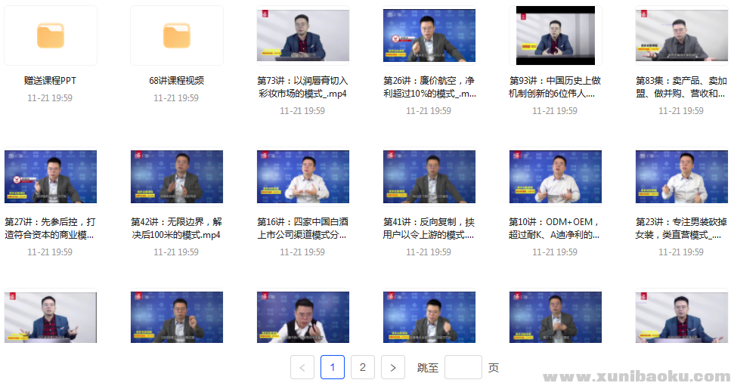Image resolution: width=734 pixels, height=386 pixels.
Task: Focus the 跳至 page number input field
Action: pyautogui.click(x=463, y=368)
